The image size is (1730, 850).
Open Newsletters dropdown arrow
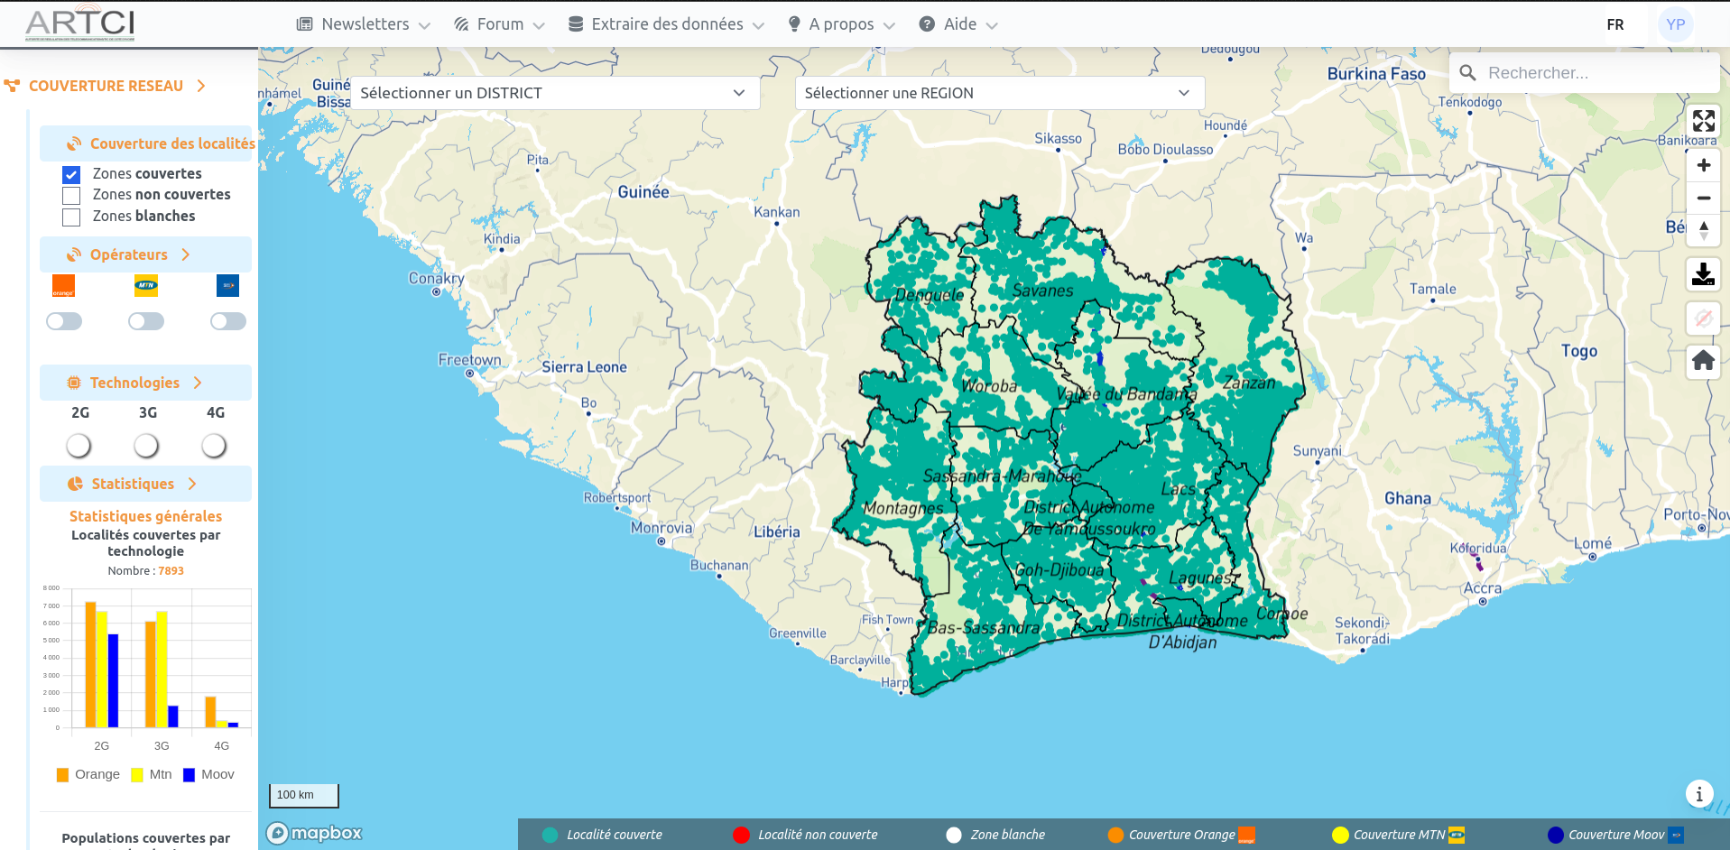click(x=424, y=25)
